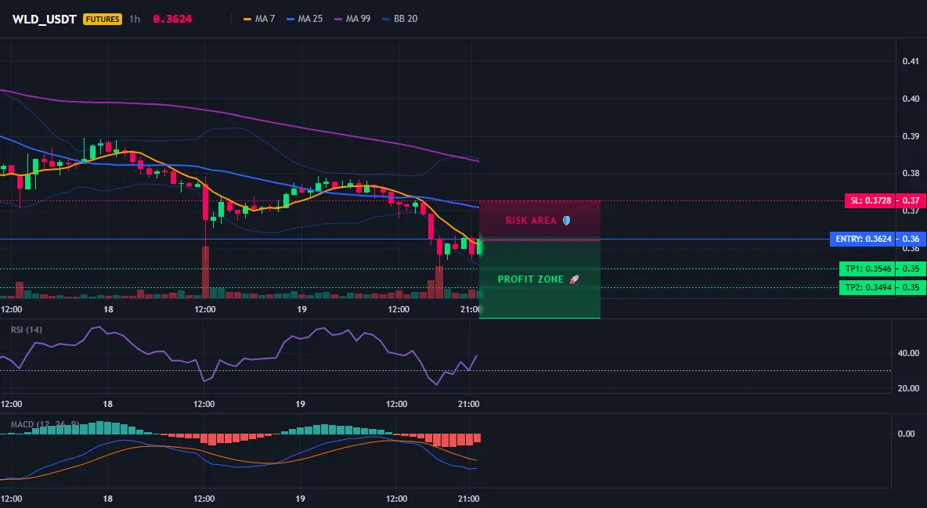Click the PROFIT ZONE label
Image resolution: width=927 pixels, height=508 pixels.
(531, 279)
